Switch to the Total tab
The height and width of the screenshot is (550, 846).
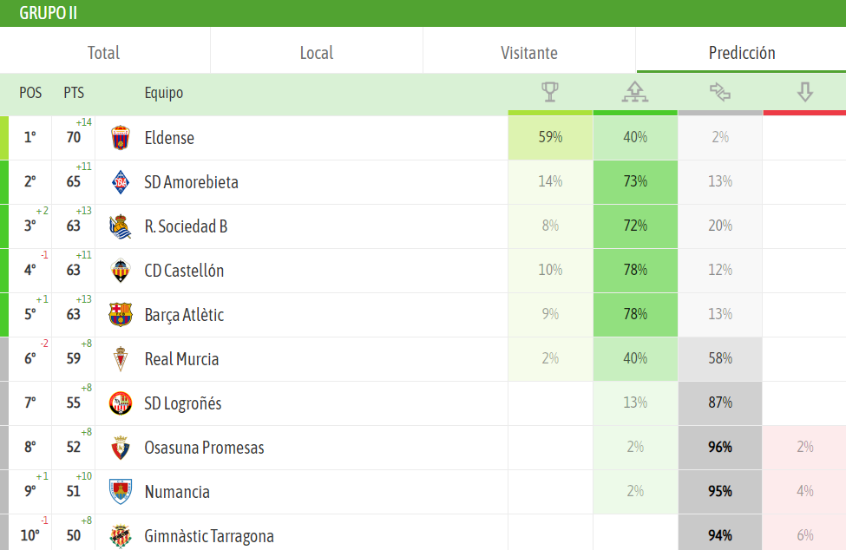click(x=104, y=53)
